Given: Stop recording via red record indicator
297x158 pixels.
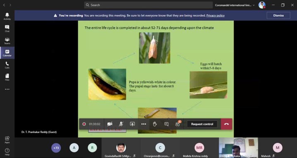Looking at the screenshot, I should click(x=84, y=124).
